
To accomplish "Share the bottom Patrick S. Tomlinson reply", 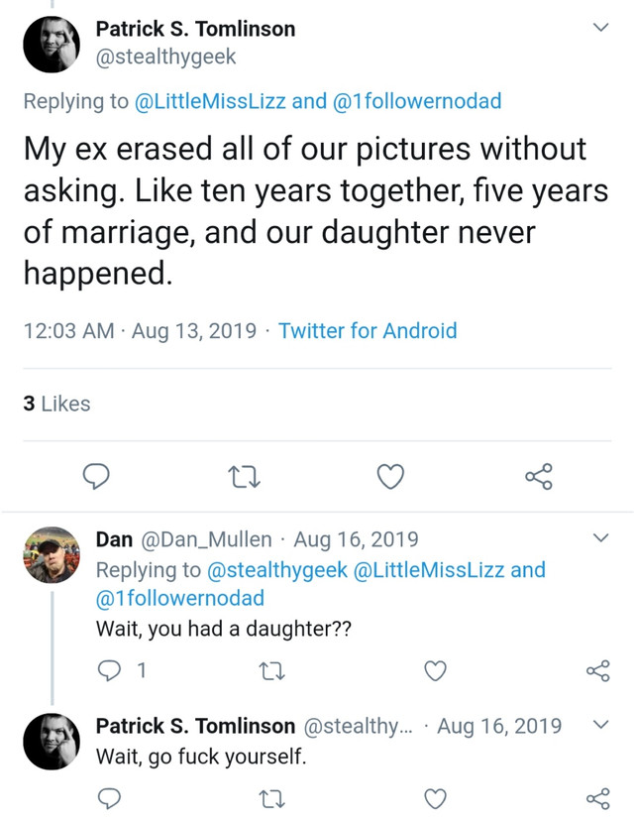I will (597, 798).
